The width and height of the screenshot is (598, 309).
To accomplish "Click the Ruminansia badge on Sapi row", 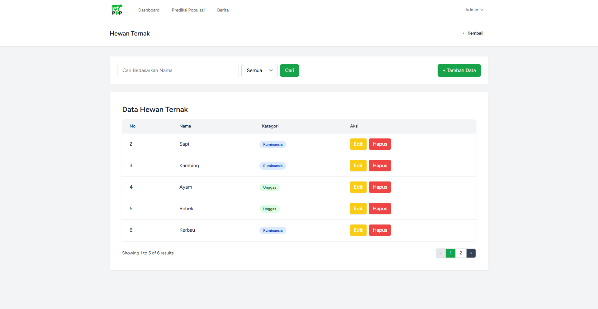I will (x=273, y=144).
